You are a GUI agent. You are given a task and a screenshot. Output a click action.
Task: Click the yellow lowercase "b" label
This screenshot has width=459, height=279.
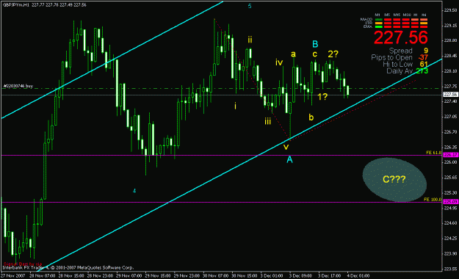(311, 117)
